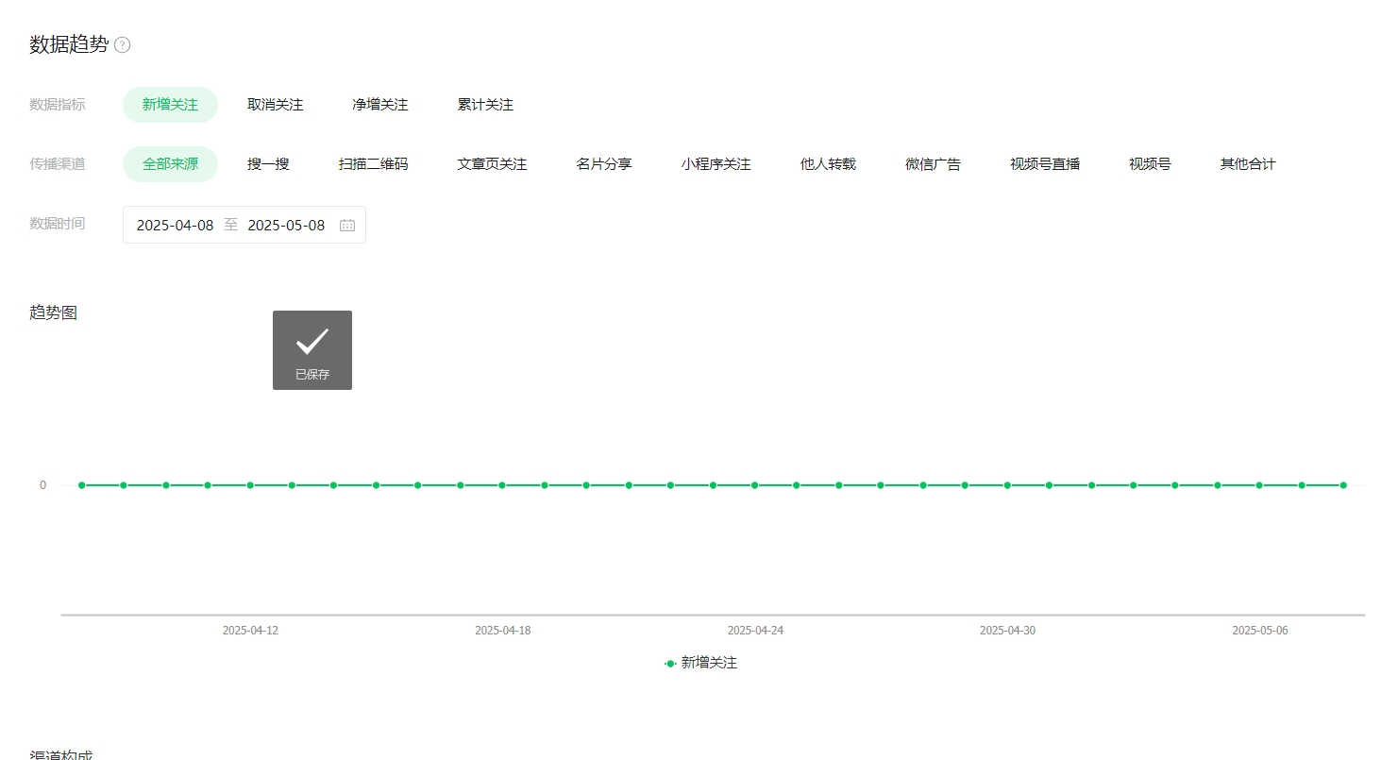
Task: Select the 累计关注 metric
Action: (485, 105)
